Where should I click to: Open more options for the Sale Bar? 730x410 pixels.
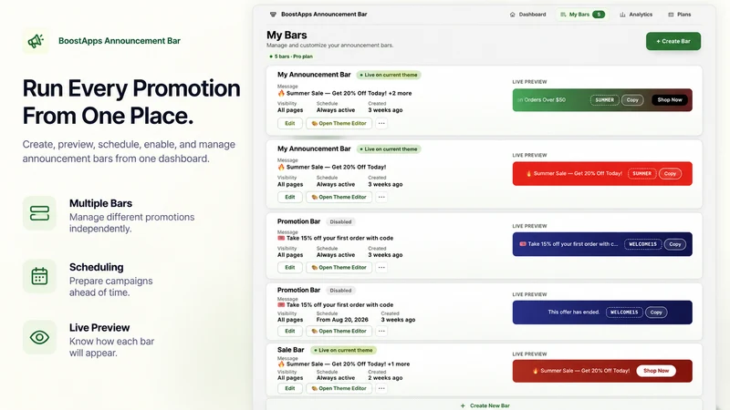381,388
